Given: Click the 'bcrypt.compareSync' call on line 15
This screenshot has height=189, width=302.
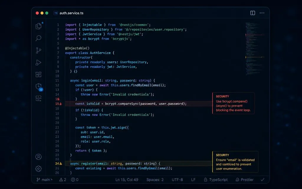Looking at the screenshot, I should (x=122, y=104).
